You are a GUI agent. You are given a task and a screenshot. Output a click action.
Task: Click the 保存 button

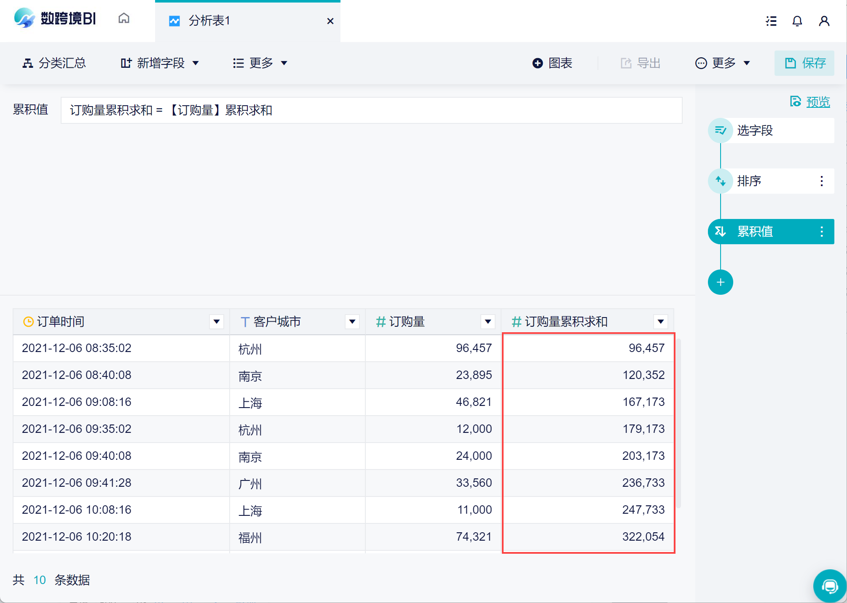coord(804,63)
